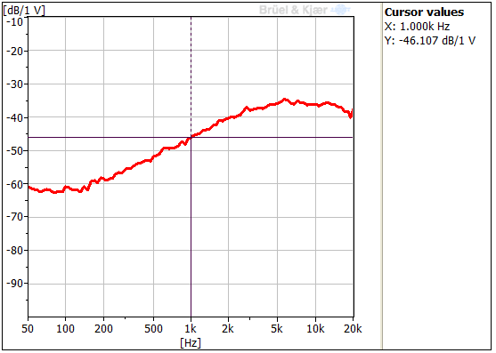Click the '1k' frequency axis label
This screenshot has width=496, height=353.
191,329
